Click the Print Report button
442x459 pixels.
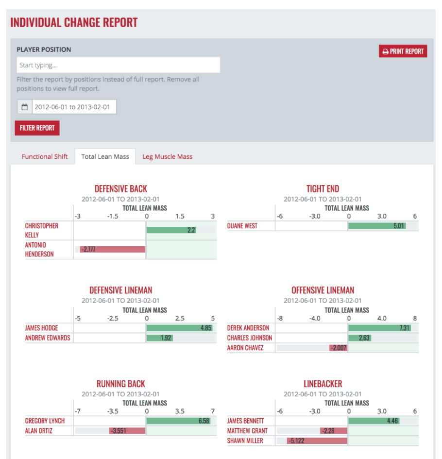pos(403,51)
